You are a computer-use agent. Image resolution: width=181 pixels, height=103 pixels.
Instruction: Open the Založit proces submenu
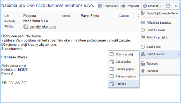tap(160, 54)
